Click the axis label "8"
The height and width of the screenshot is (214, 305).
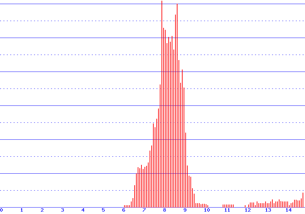point(164,210)
